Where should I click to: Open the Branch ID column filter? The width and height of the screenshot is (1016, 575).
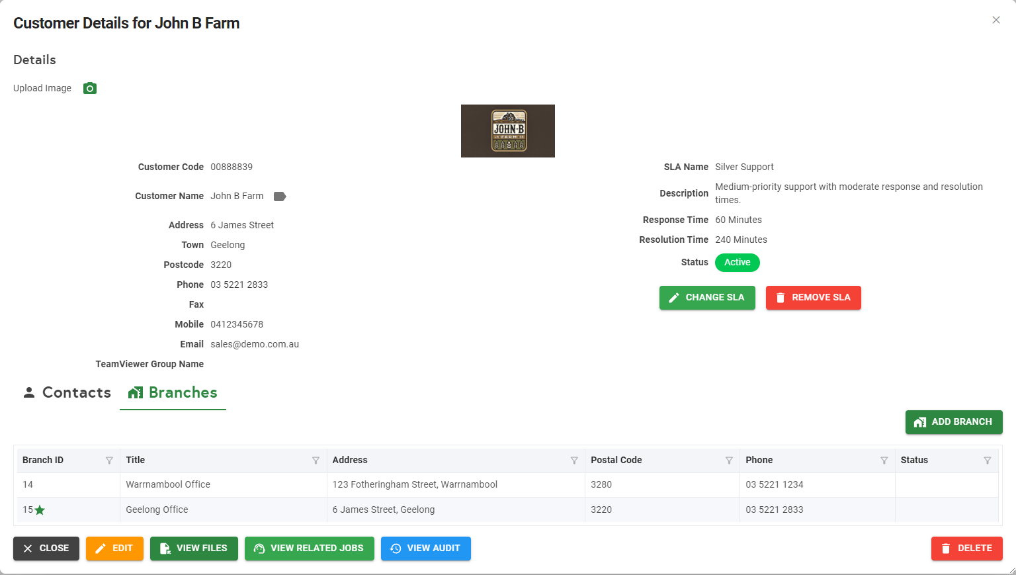[x=109, y=461]
